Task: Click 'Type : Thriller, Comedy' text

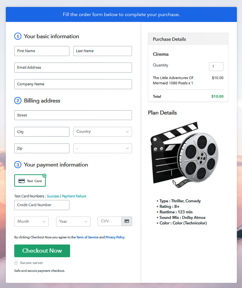Action: [x=180, y=201]
